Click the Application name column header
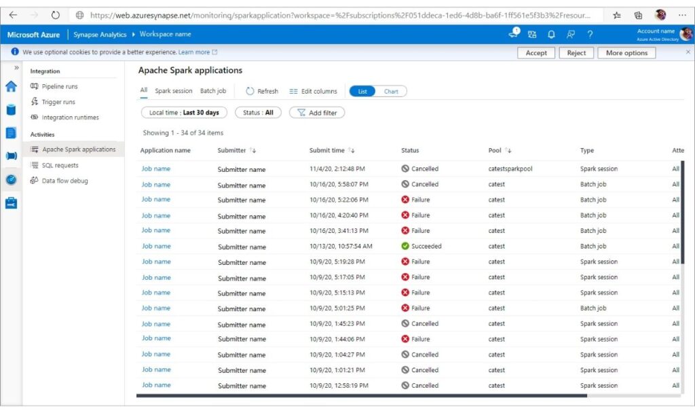This screenshot has height=413, width=695. 166,150
